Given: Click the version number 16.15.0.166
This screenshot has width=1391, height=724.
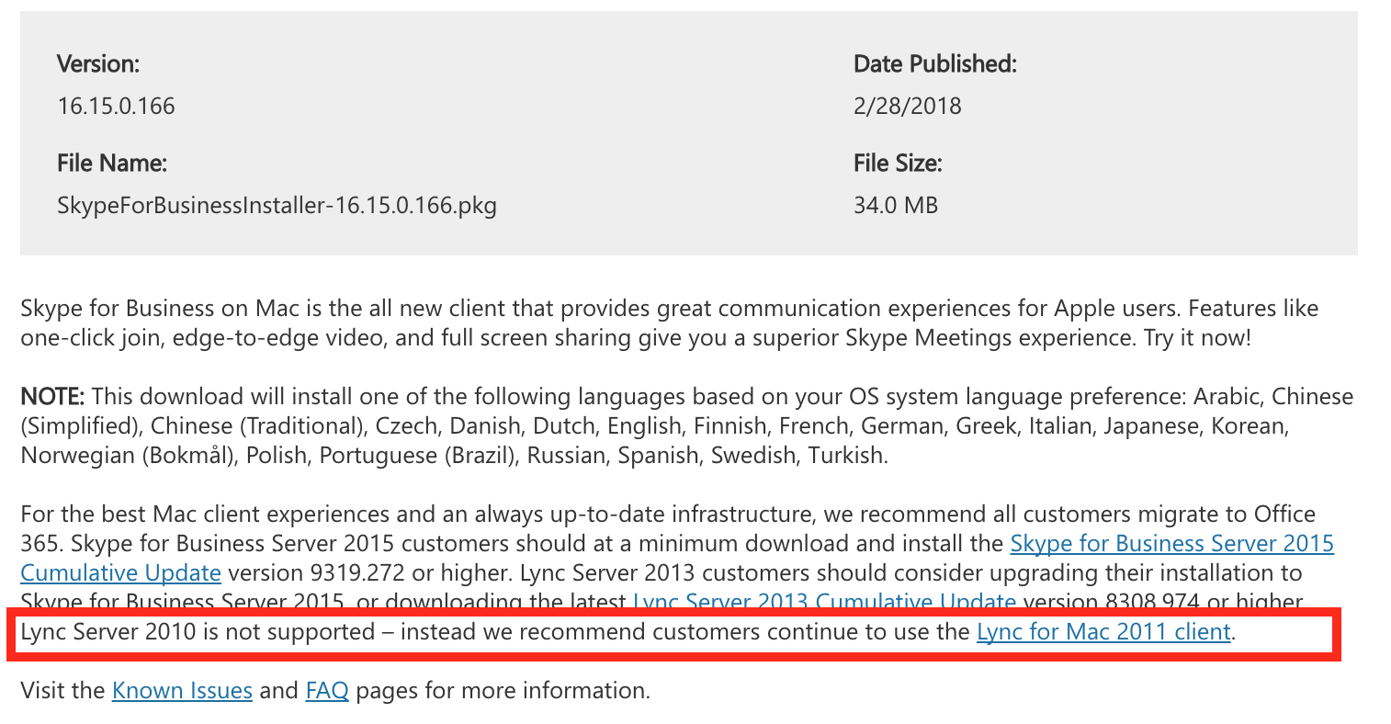Looking at the screenshot, I should tap(116, 106).
